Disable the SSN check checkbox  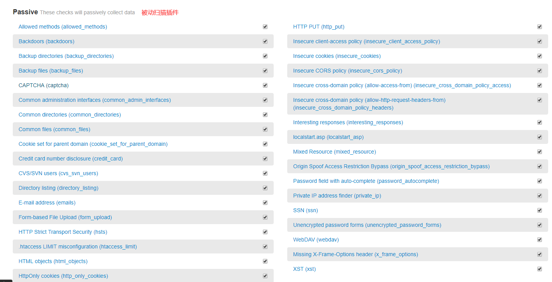(x=540, y=210)
